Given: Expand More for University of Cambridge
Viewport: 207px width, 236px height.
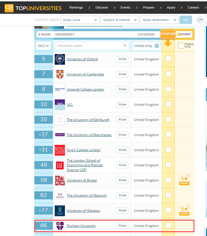Looking at the screenshot, I should (x=122, y=74).
